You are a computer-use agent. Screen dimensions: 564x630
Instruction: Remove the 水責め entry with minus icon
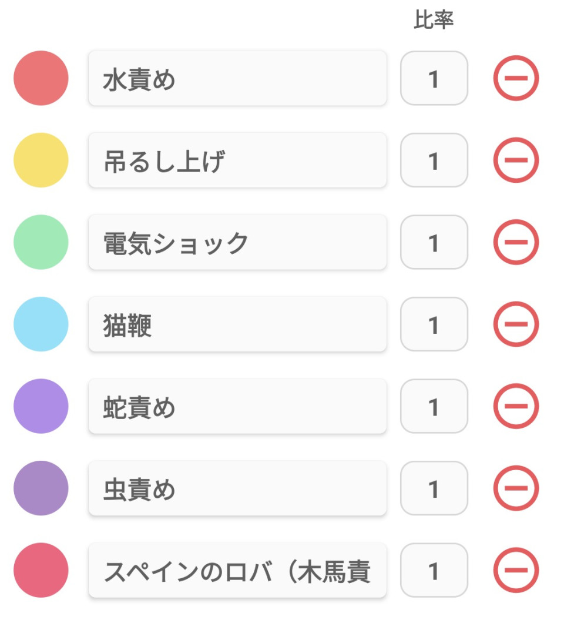pos(516,78)
